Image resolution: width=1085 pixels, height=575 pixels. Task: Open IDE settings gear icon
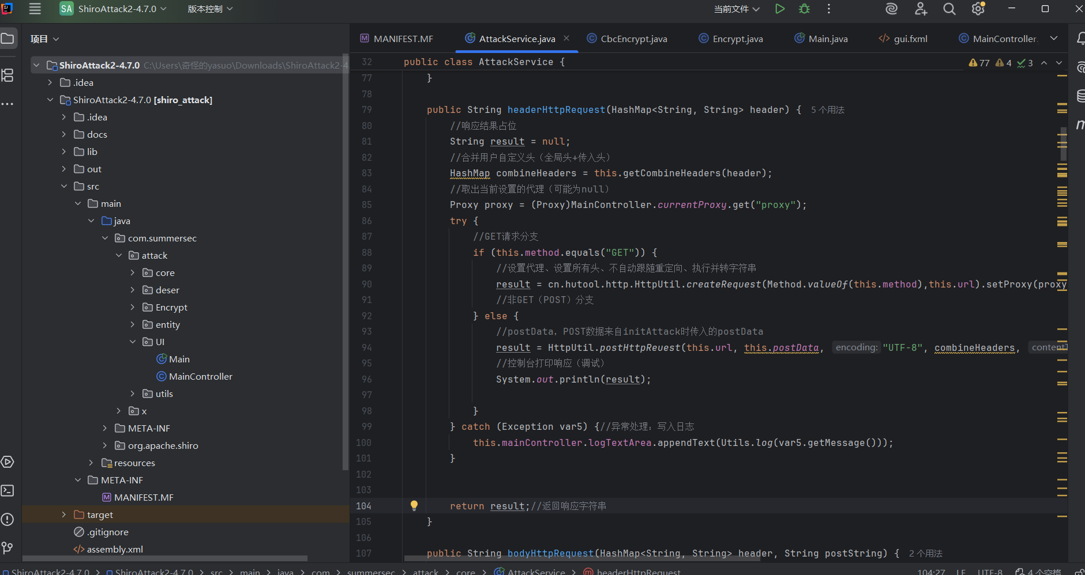[x=978, y=9]
